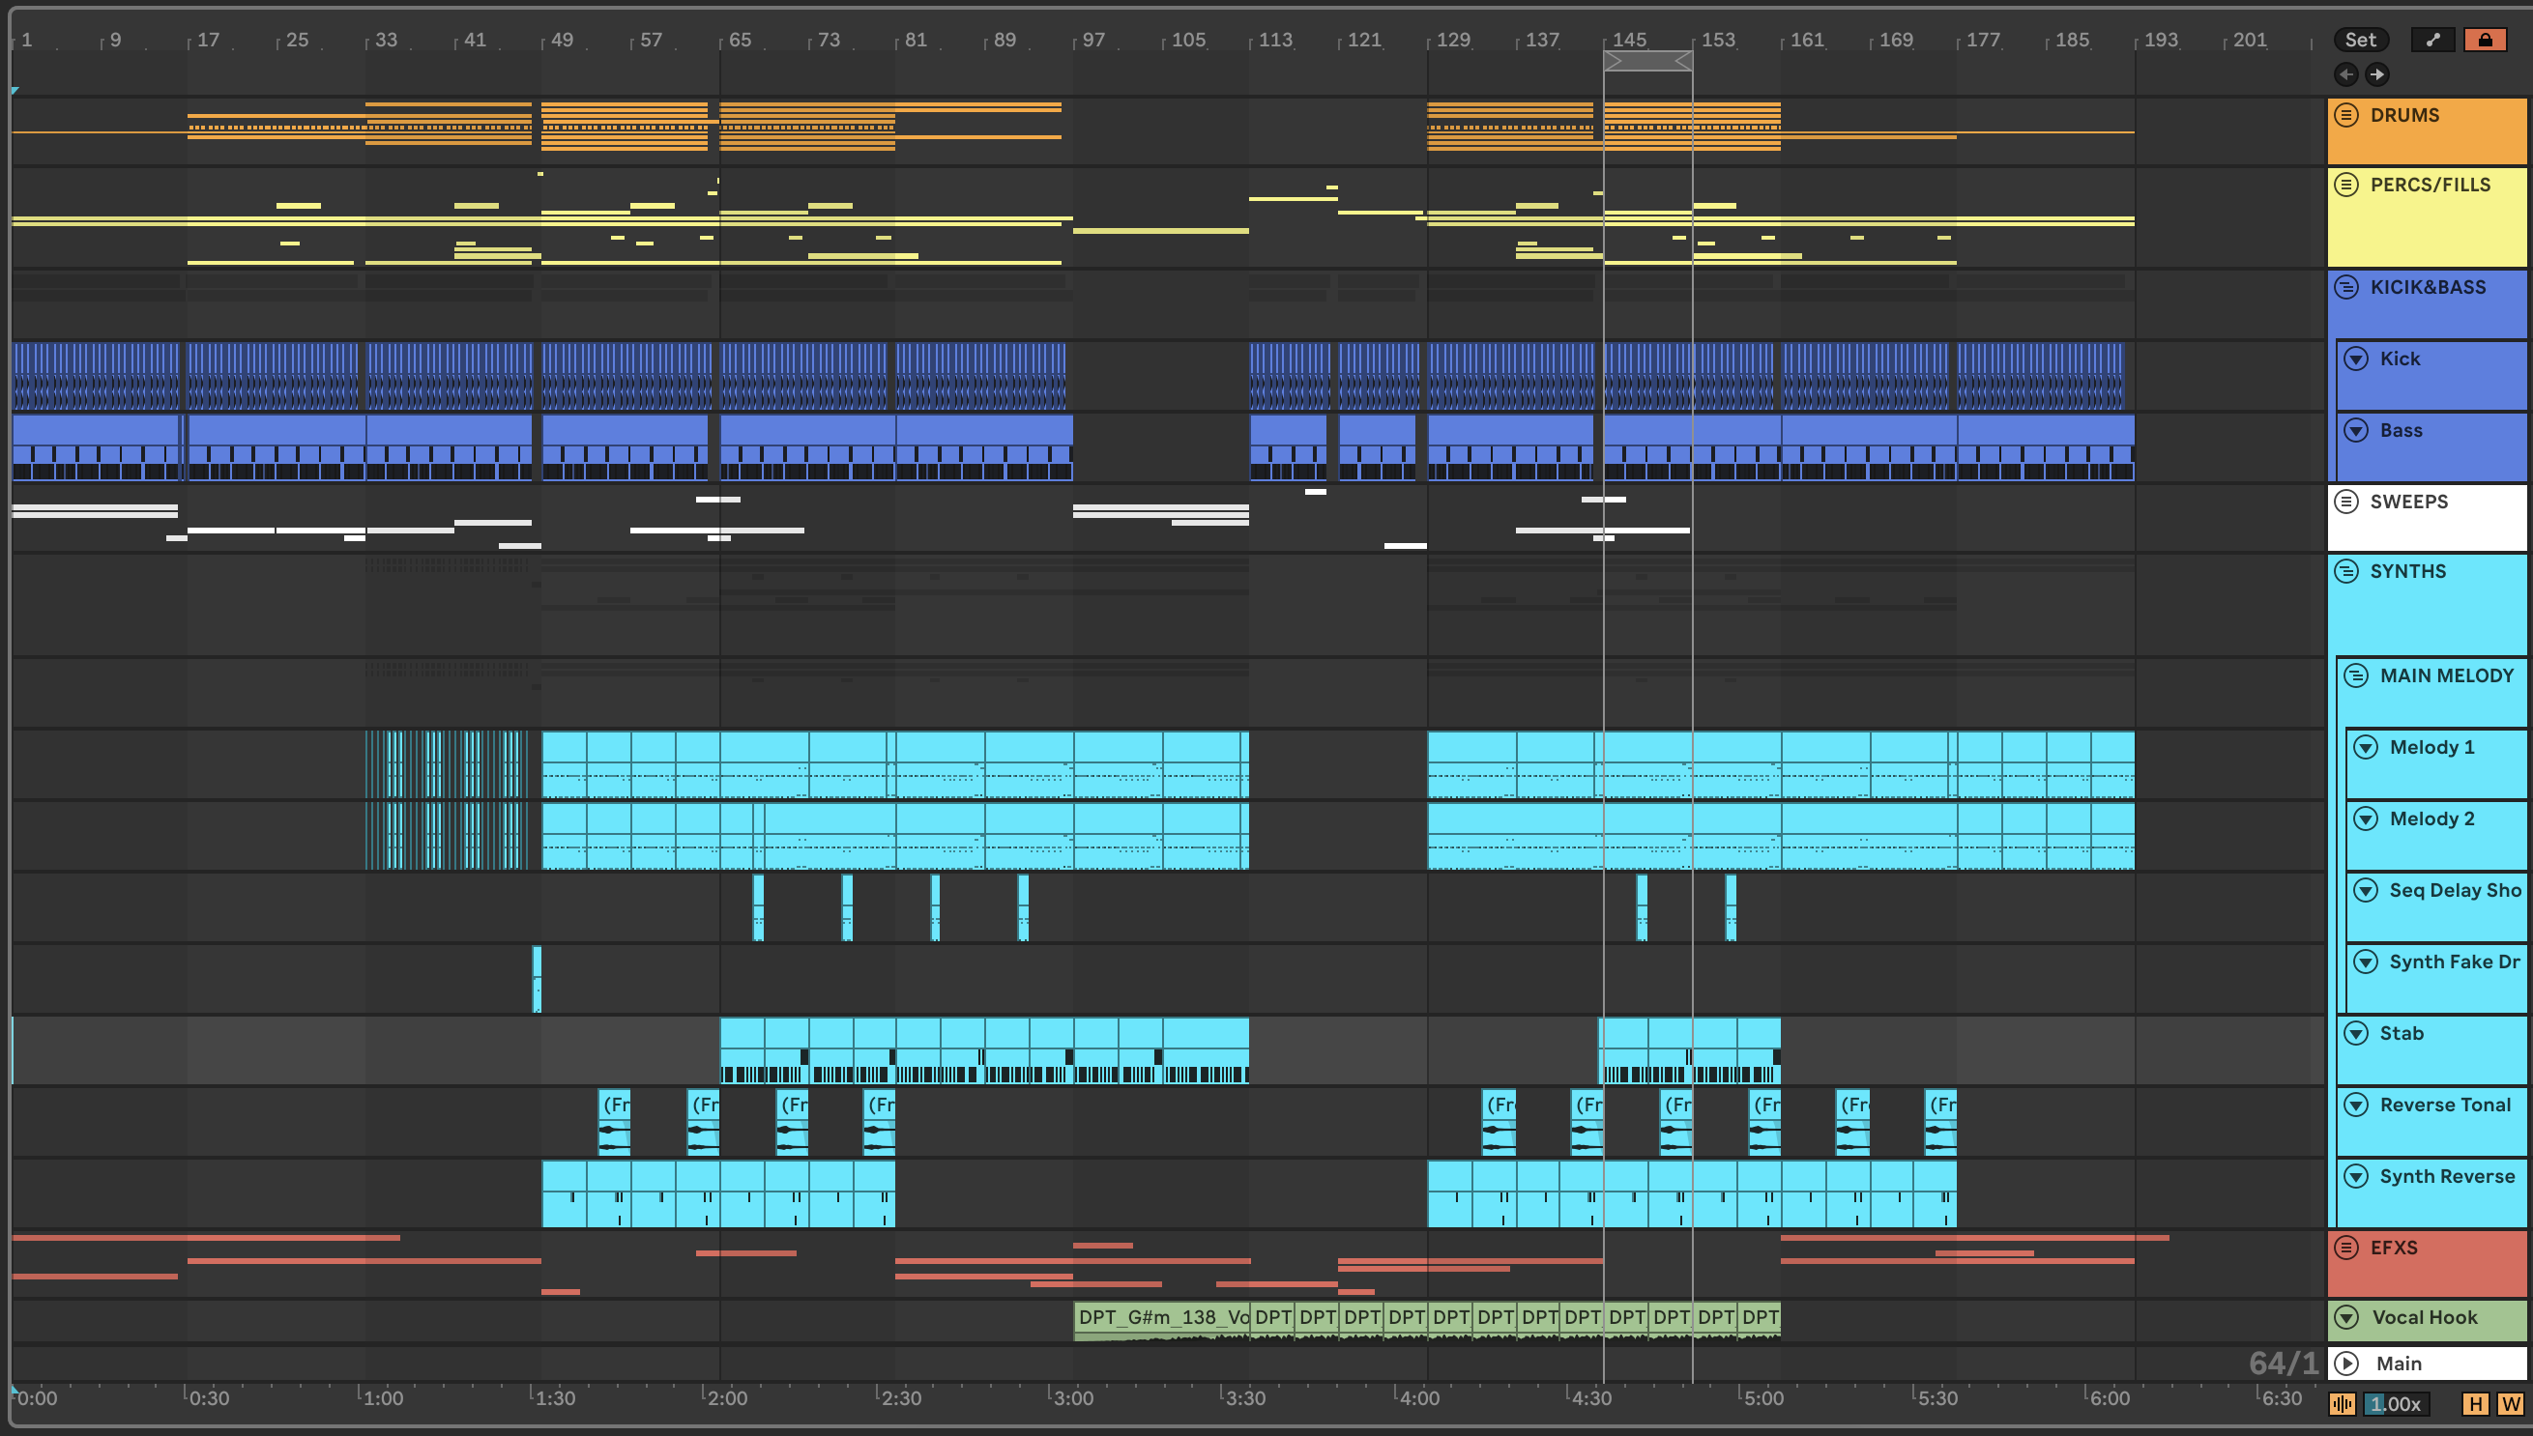Click the loop brace near bar 145
The height and width of the screenshot is (1436, 2533).
point(1647,61)
